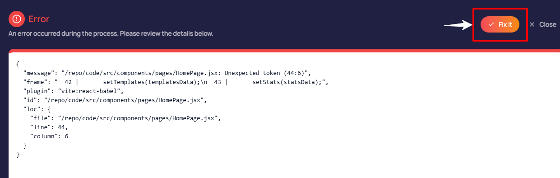
Task: Select the "file" path line inside loc
Action: (125, 118)
